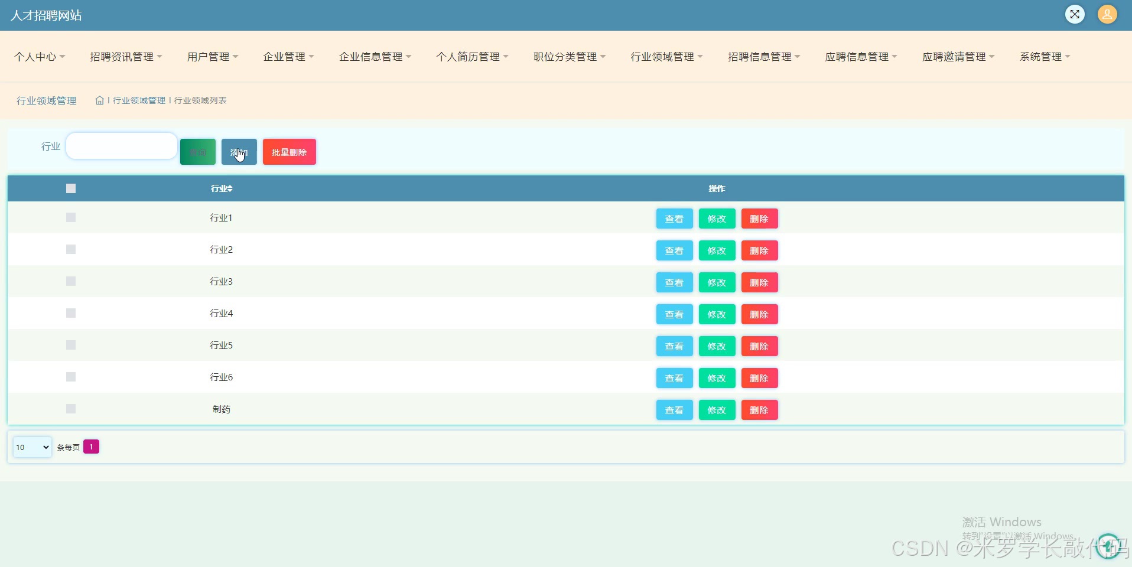
Task: Click 查看 for row 行业1
Action: click(674, 219)
